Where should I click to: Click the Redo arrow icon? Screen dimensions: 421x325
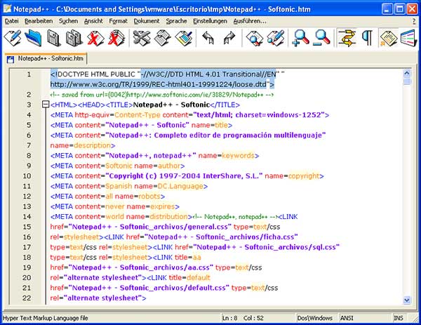coord(229,38)
